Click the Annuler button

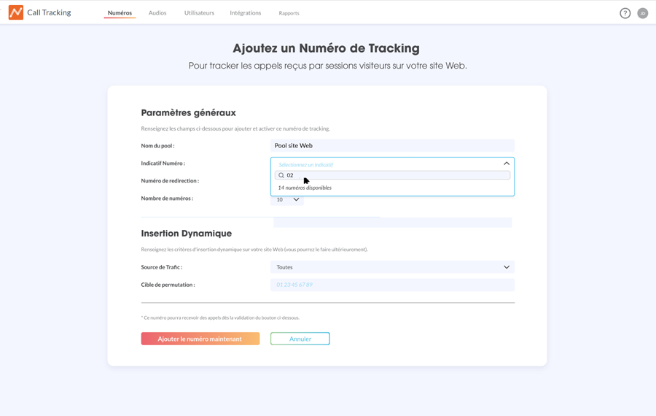tap(300, 339)
